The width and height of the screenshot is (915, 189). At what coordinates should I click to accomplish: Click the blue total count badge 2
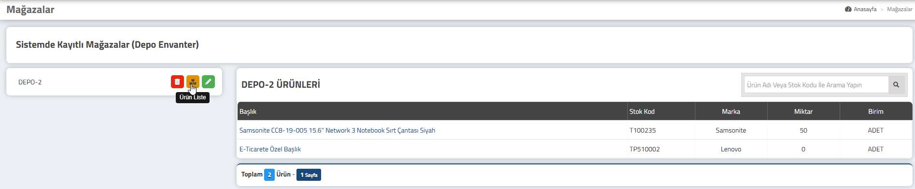point(269,175)
